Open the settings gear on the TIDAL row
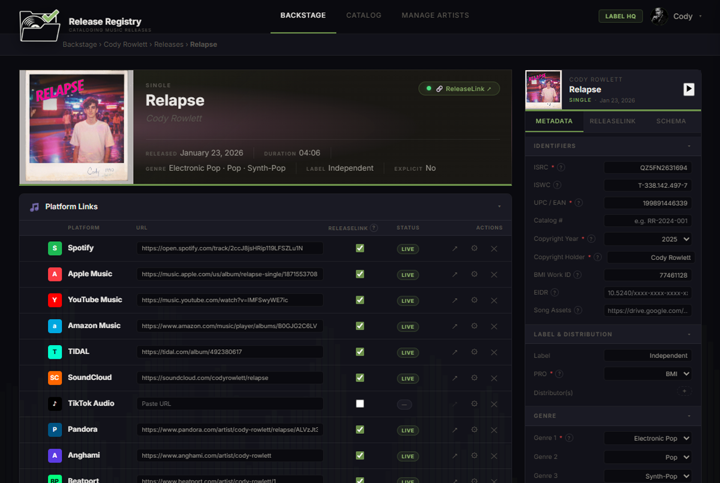 tap(474, 352)
